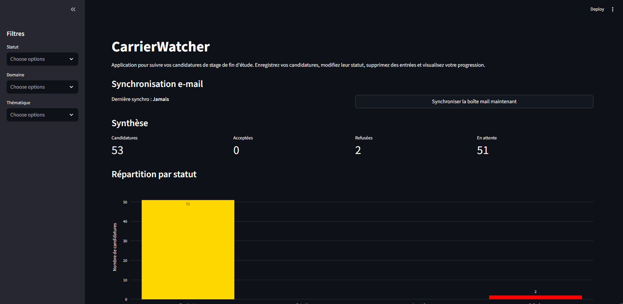
Task: Click the Refusées count 2
Action: pos(358,150)
